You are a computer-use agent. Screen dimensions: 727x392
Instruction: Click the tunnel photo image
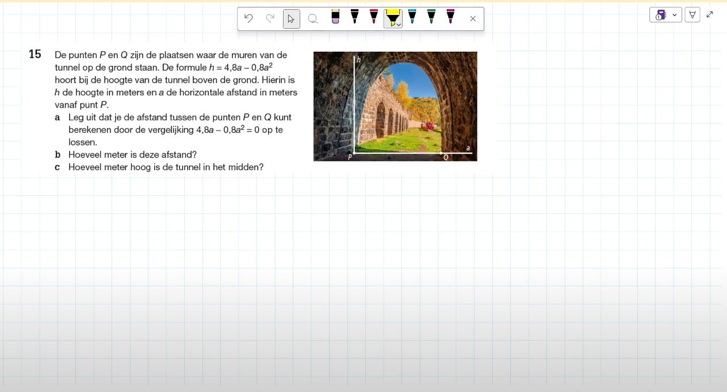pos(395,106)
